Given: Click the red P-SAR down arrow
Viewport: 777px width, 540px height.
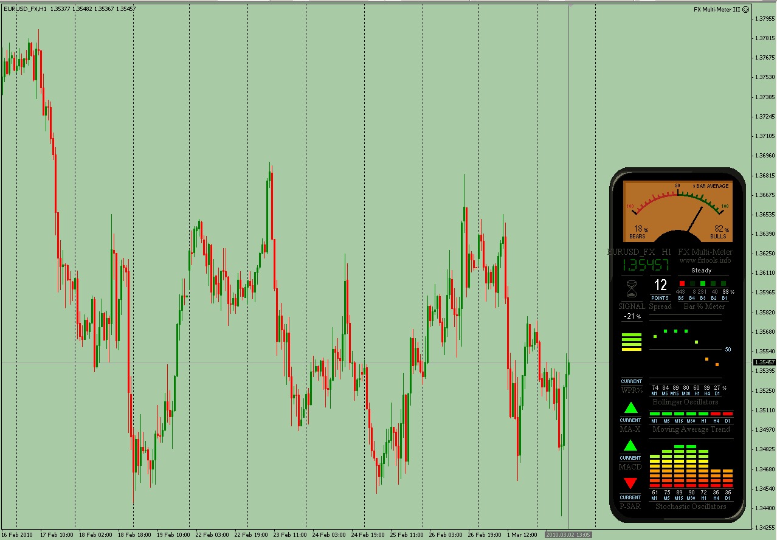Looking at the screenshot, I should click(x=630, y=483).
